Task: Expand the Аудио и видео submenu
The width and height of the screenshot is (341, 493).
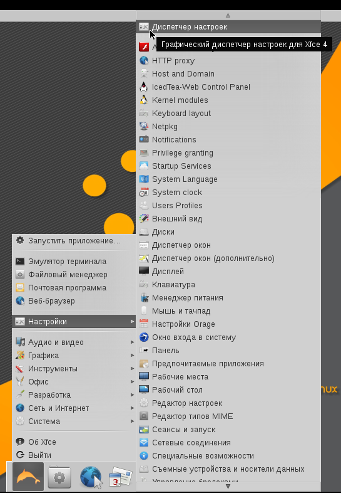Action: click(74, 342)
